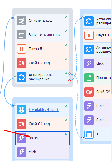Select puzzle icon of right-block Активировать расширение
This screenshot has height=161, width=112.
pos(89,49)
